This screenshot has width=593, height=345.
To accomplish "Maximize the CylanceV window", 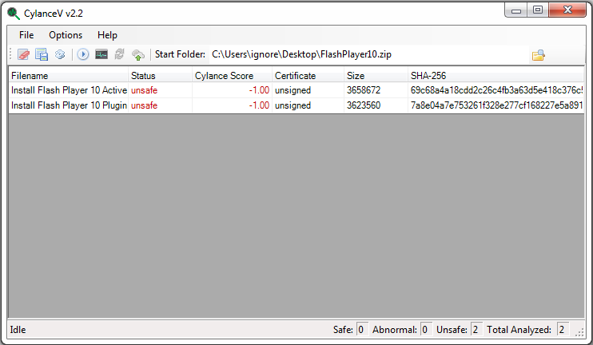I will tap(538, 10).
